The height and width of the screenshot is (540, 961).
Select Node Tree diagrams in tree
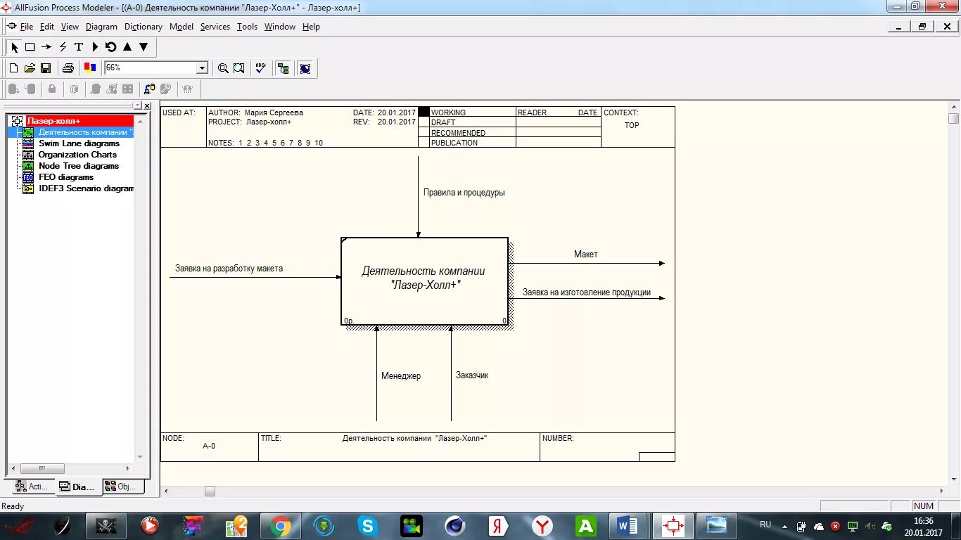click(x=79, y=166)
